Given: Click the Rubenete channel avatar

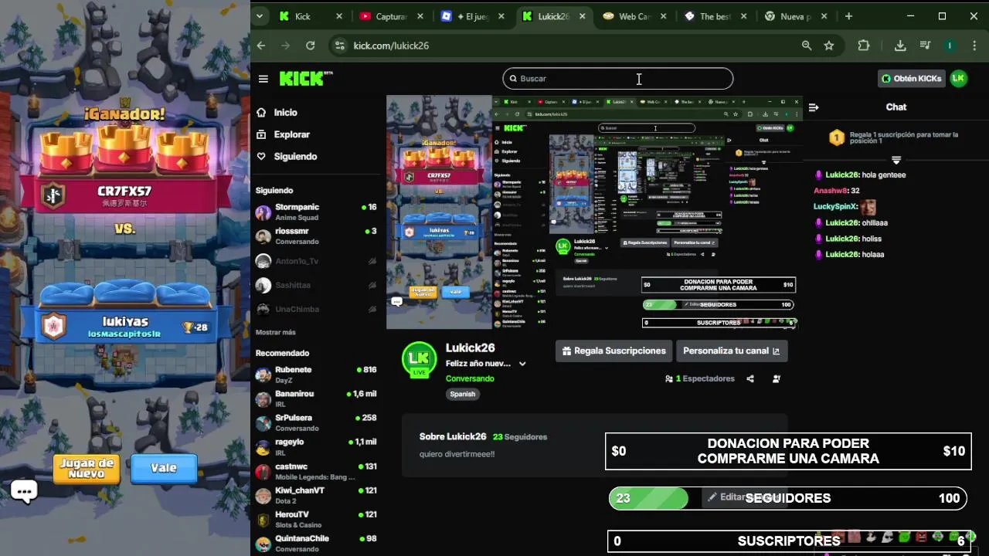Looking at the screenshot, I should pos(263,375).
